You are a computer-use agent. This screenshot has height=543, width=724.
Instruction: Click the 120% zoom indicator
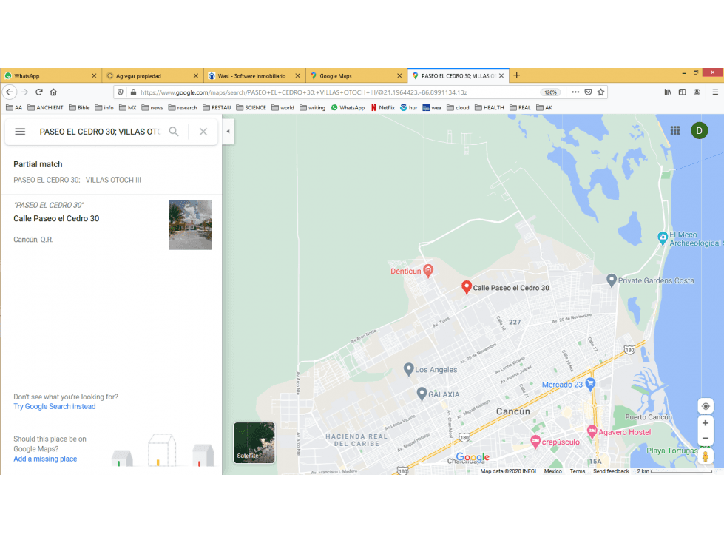point(550,92)
